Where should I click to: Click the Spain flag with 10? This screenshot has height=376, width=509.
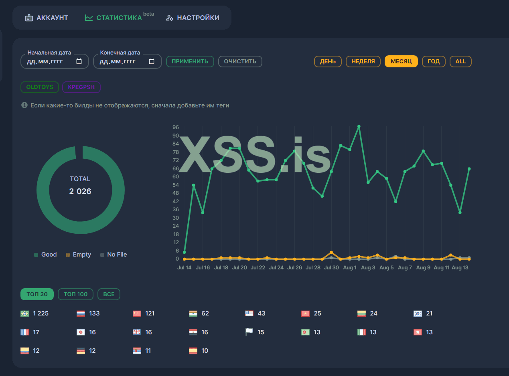(193, 351)
